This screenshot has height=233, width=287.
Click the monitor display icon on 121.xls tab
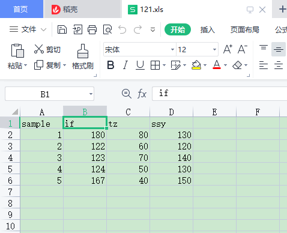coord(250,10)
